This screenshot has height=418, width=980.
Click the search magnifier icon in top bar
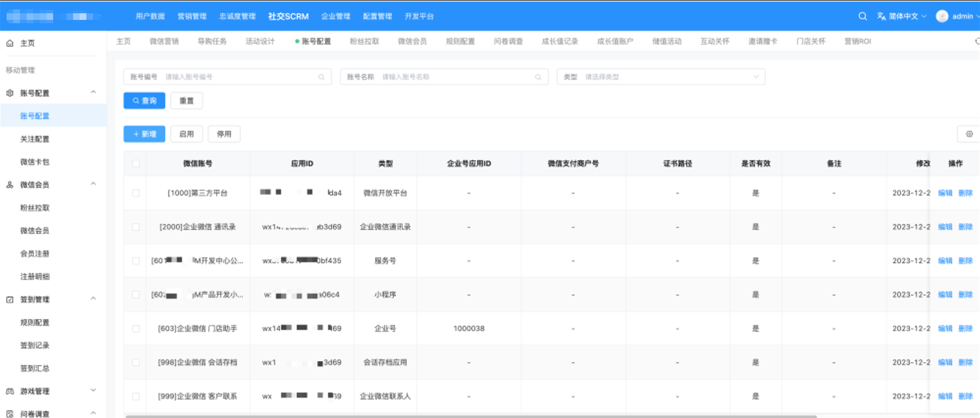863,16
